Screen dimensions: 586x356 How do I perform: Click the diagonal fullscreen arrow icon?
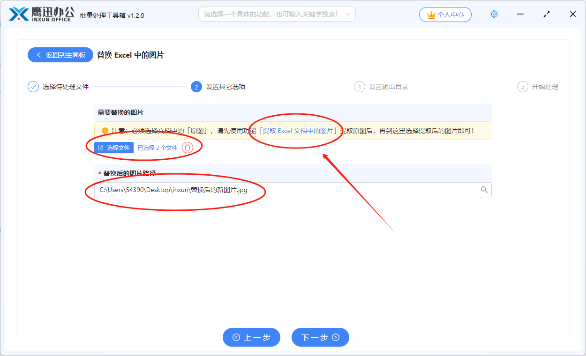(546, 14)
